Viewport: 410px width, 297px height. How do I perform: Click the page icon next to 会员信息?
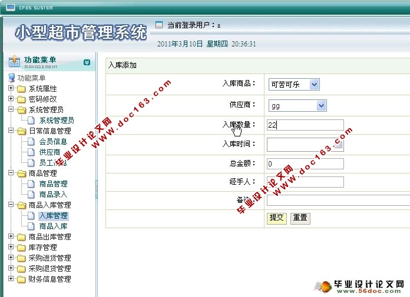pyautogui.click(x=31, y=142)
